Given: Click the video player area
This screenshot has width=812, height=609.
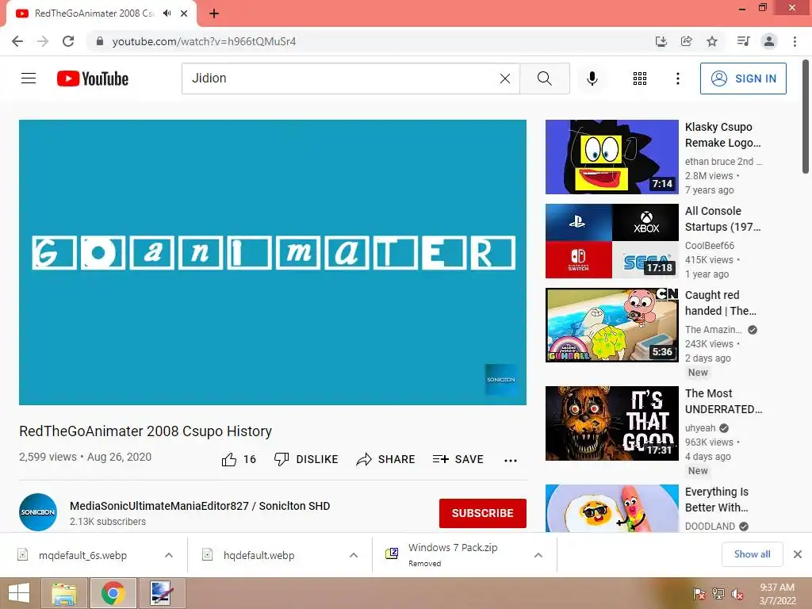Looking at the screenshot, I should coord(273,262).
